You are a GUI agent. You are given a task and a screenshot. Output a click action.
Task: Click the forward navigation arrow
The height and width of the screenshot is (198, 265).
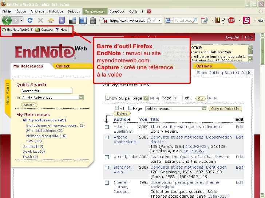(16, 21)
